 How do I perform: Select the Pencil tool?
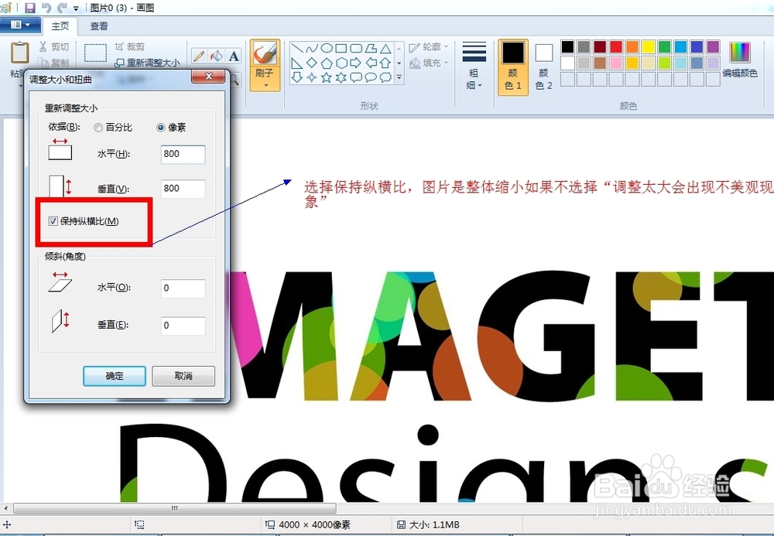pyautogui.click(x=199, y=56)
